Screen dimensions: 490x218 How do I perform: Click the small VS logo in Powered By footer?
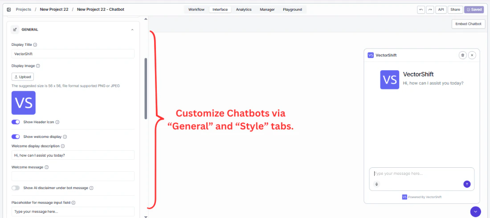click(x=404, y=197)
